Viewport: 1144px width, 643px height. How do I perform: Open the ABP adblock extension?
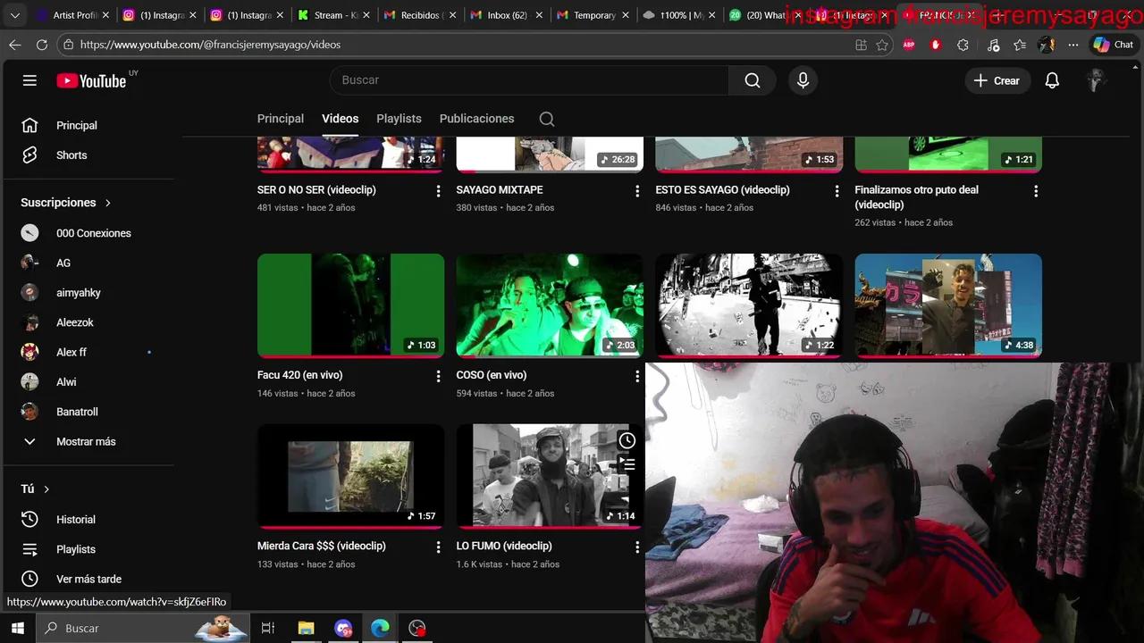[x=909, y=45]
